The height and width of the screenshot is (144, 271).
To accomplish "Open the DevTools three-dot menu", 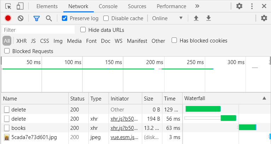I will (252, 6).
